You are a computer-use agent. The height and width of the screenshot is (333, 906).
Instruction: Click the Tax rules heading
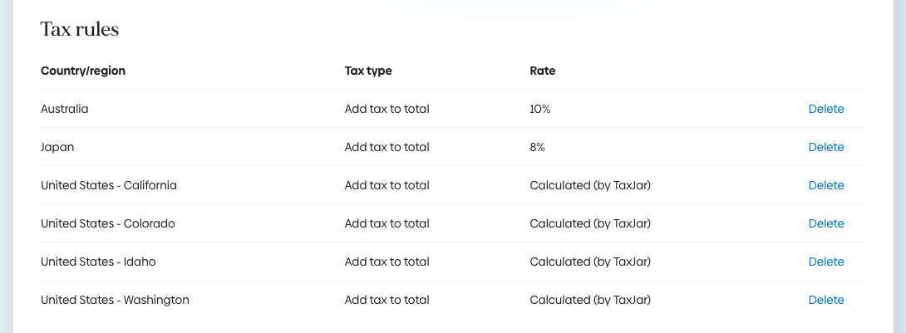pyautogui.click(x=80, y=30)
